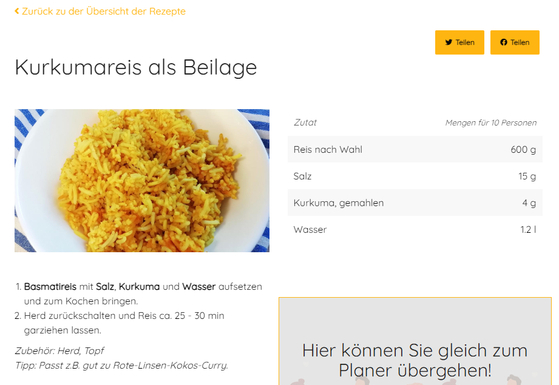Click the "600 g" quantity value

click(x=523, y=150)
